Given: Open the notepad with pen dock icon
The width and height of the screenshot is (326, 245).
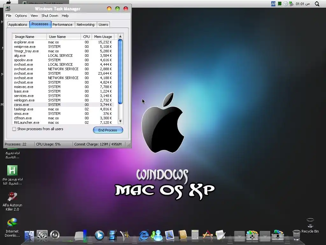Looking at the screenshot, I should coord(220,235).
